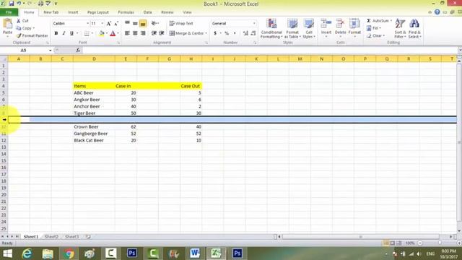Switch to the Page Layout tab
The image size is (462, 260).
click(x=98, y=12)
